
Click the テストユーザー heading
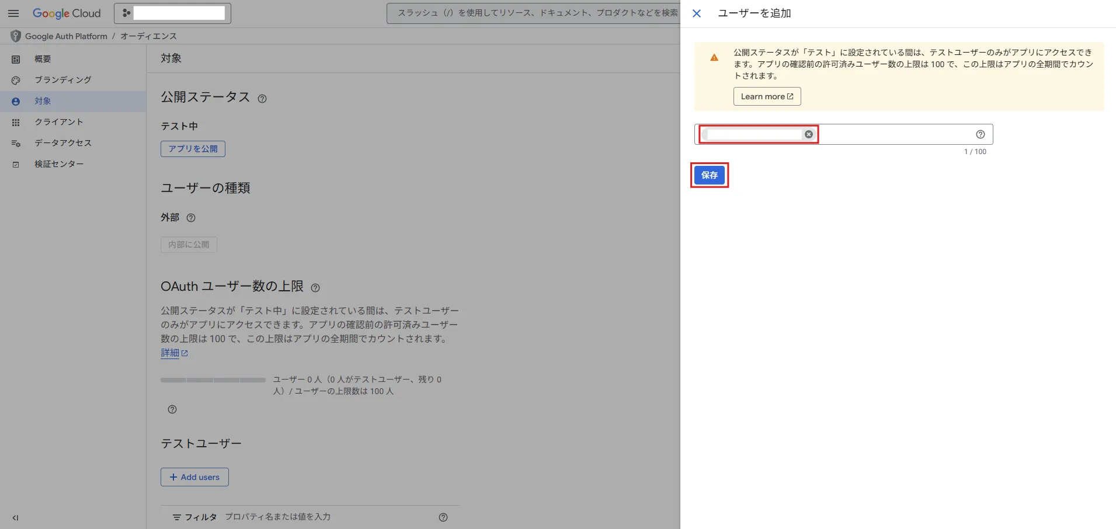click(x=201, y=444)
